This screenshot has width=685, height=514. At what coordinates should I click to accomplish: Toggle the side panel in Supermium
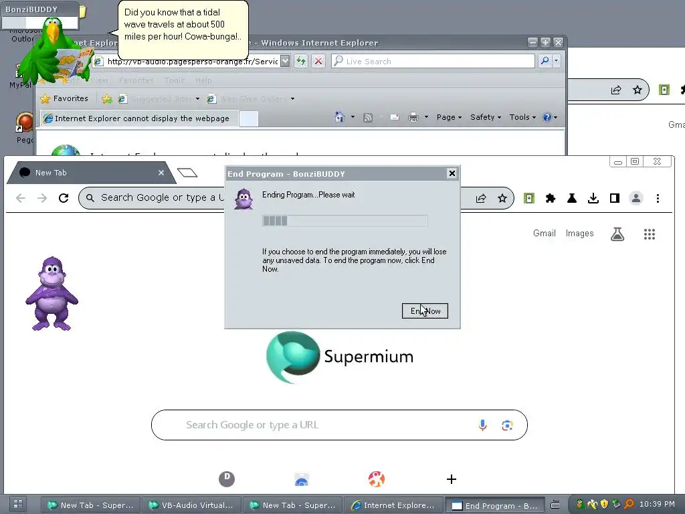[615, 198]
